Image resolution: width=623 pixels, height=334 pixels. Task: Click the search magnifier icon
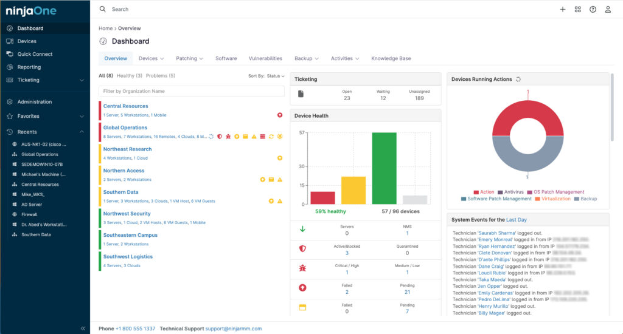click(102, 9)
